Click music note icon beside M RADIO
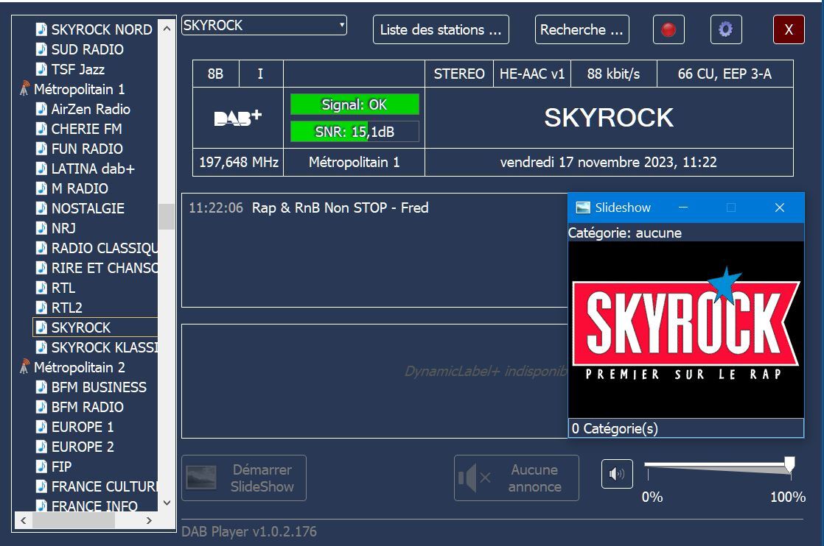Screen dimensions: 824x546 (41, 188)
